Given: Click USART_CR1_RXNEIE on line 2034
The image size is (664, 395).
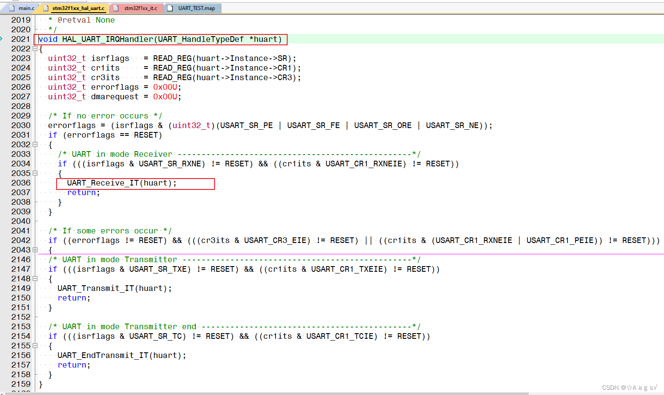Looking at the screenshot, I should click(x=366, y=164).
